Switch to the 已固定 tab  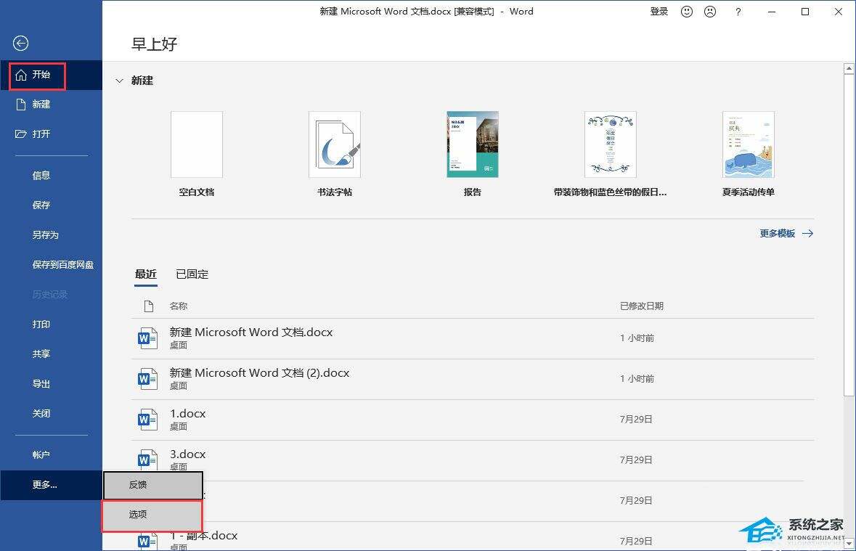click(192, 274)
